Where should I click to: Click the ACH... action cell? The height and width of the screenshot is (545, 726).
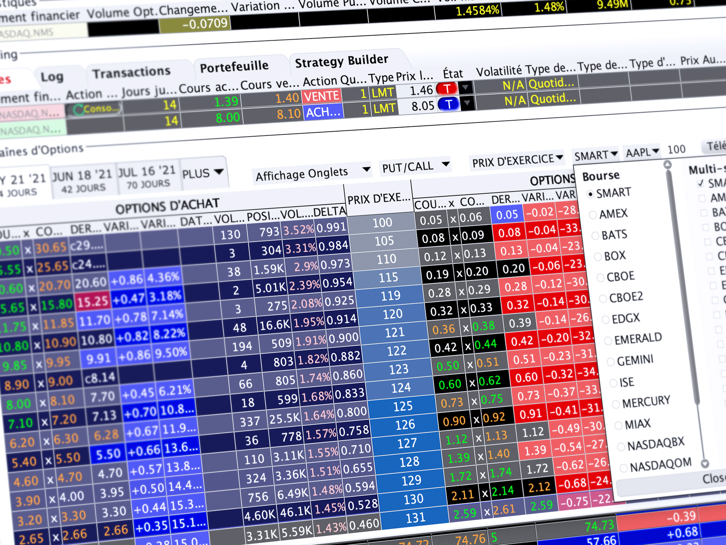click(x=323, y=112)
